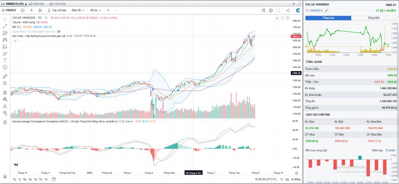Select the 5n time range
Image resolution: width=399 pixels, height=184 pixels.
41,179
